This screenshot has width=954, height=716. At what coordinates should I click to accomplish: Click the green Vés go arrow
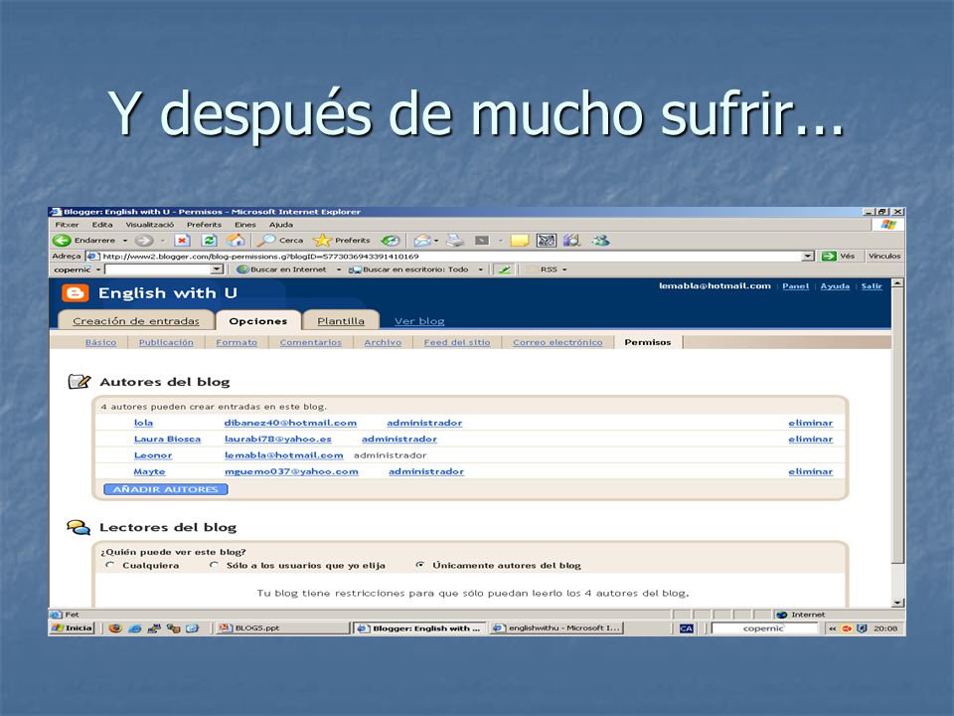coord(829,257)
